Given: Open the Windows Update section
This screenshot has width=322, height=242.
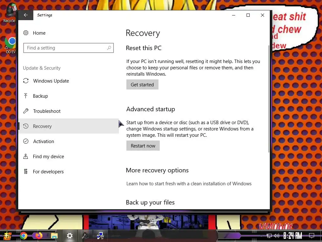Looking at the screenshot, I should (68, 81).
